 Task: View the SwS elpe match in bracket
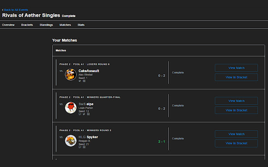click(x=236, y=110)
